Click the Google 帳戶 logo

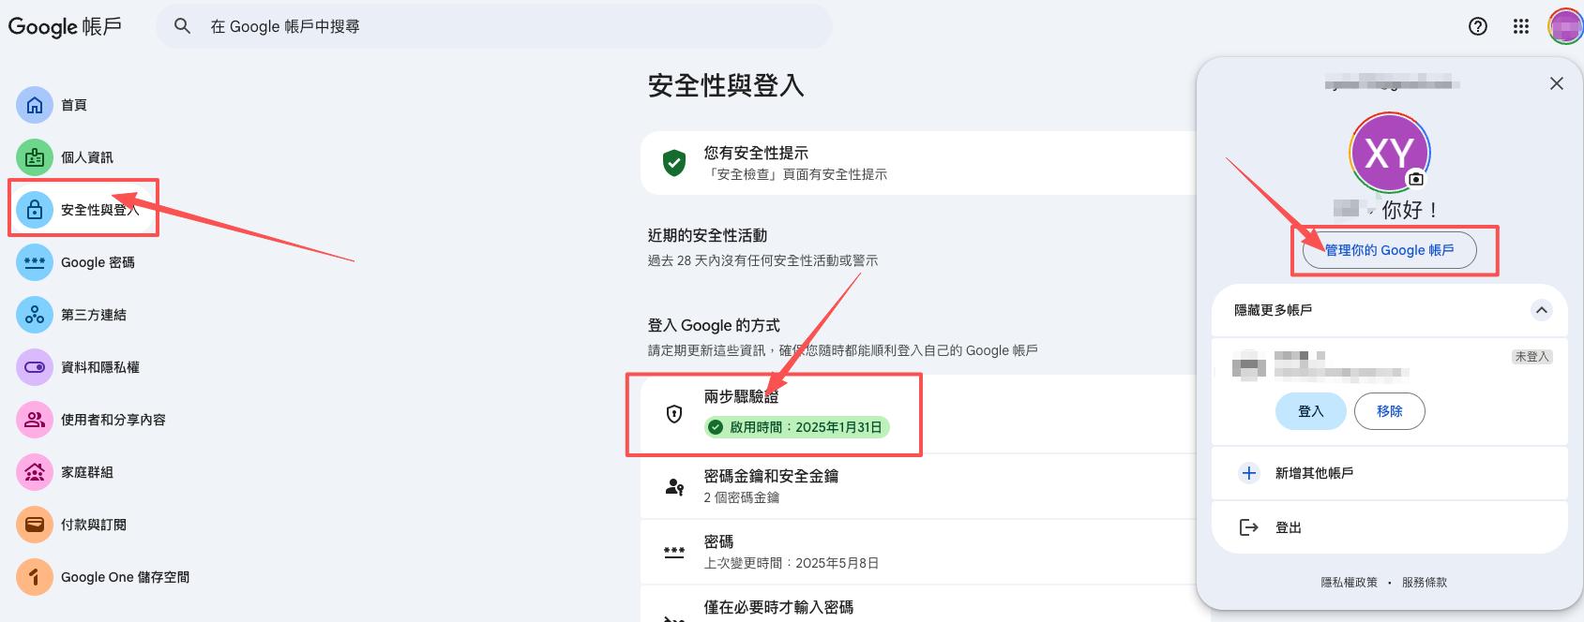click(65, 26)
